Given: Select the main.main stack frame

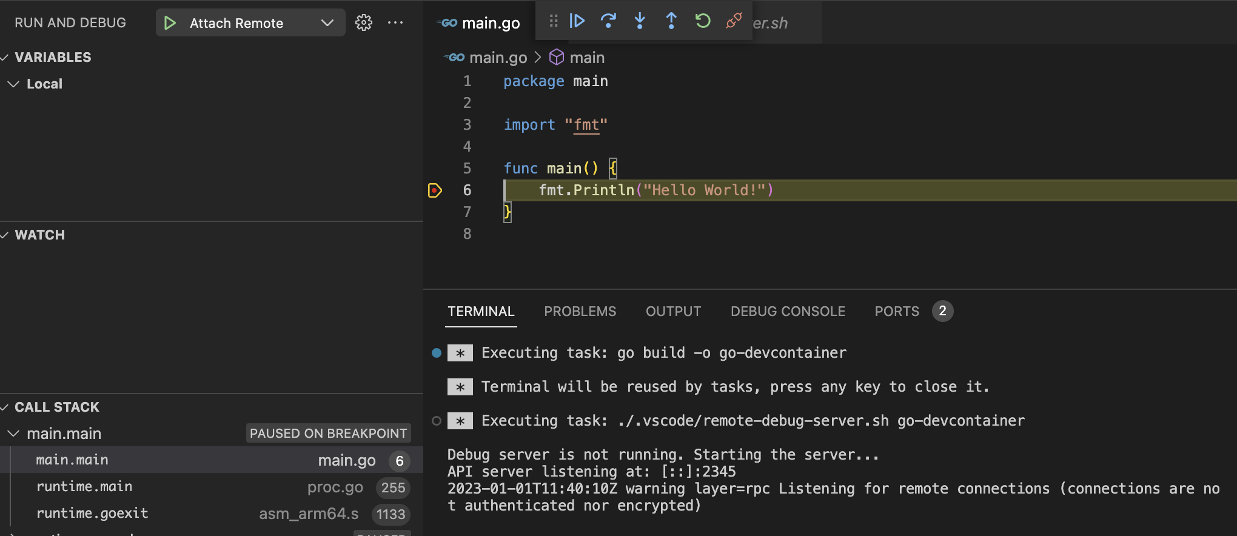Looking at the screenshot, I should [211, 460].
